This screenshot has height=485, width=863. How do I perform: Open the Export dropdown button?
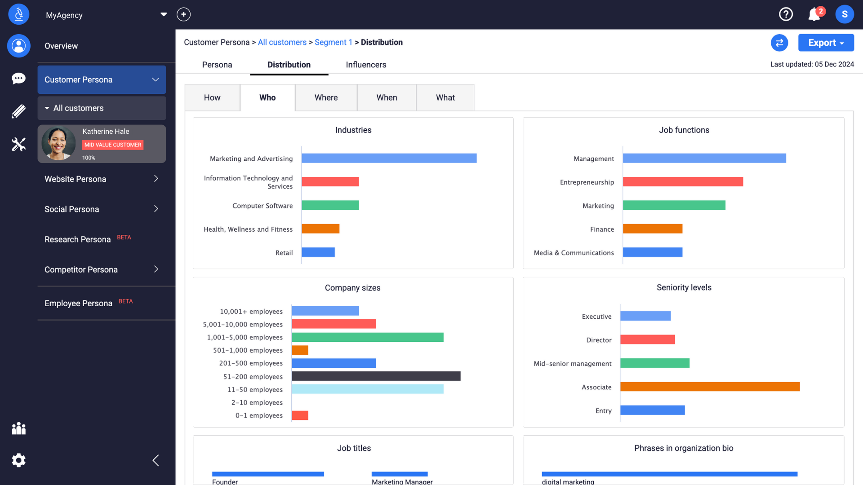[826, 43]
